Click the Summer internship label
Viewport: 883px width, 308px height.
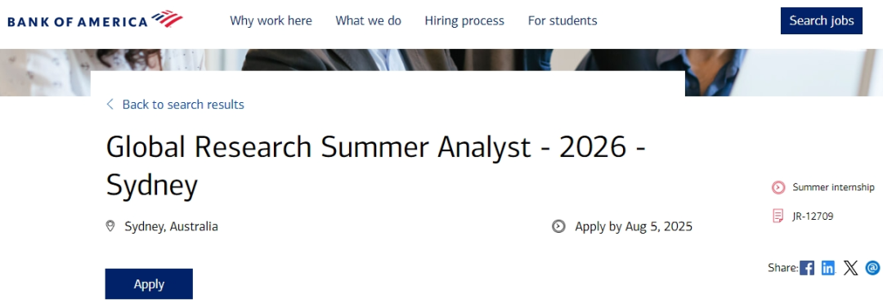point(833,188)
